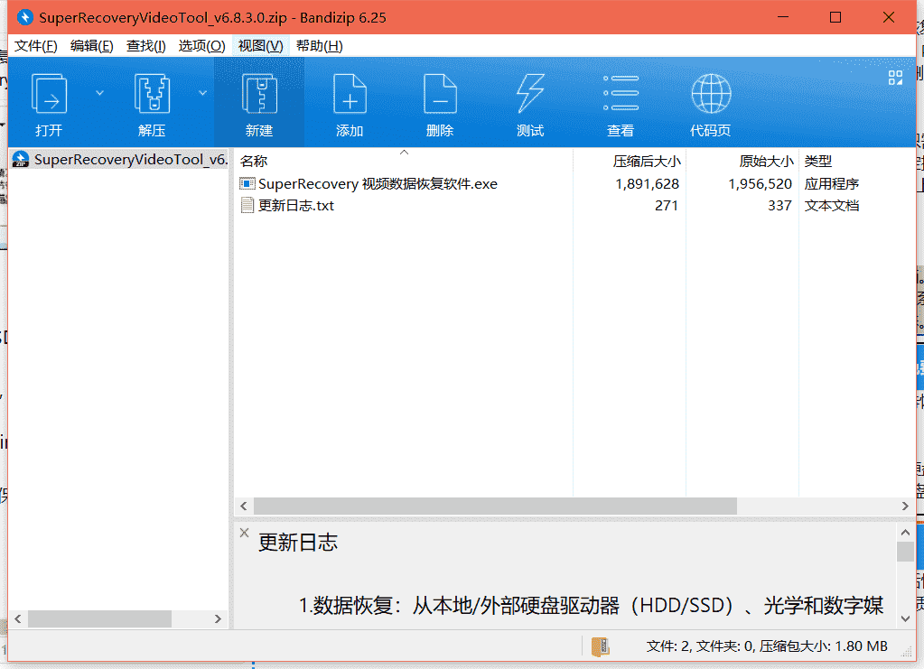Open the 选项(O) menu
The width and height of the screenshot is (924, 669).
[x=201, y=46]
